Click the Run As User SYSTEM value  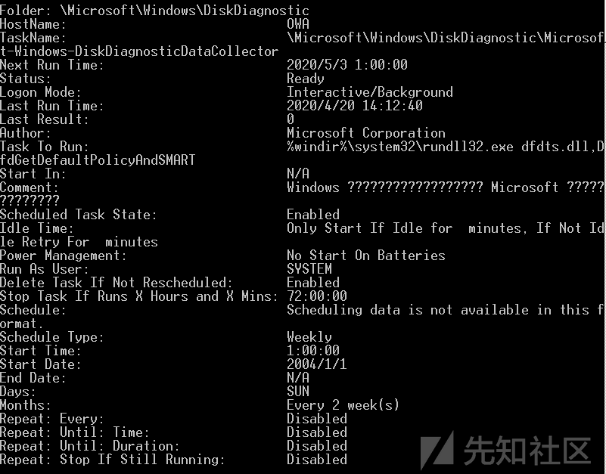(x=309, y=269)
